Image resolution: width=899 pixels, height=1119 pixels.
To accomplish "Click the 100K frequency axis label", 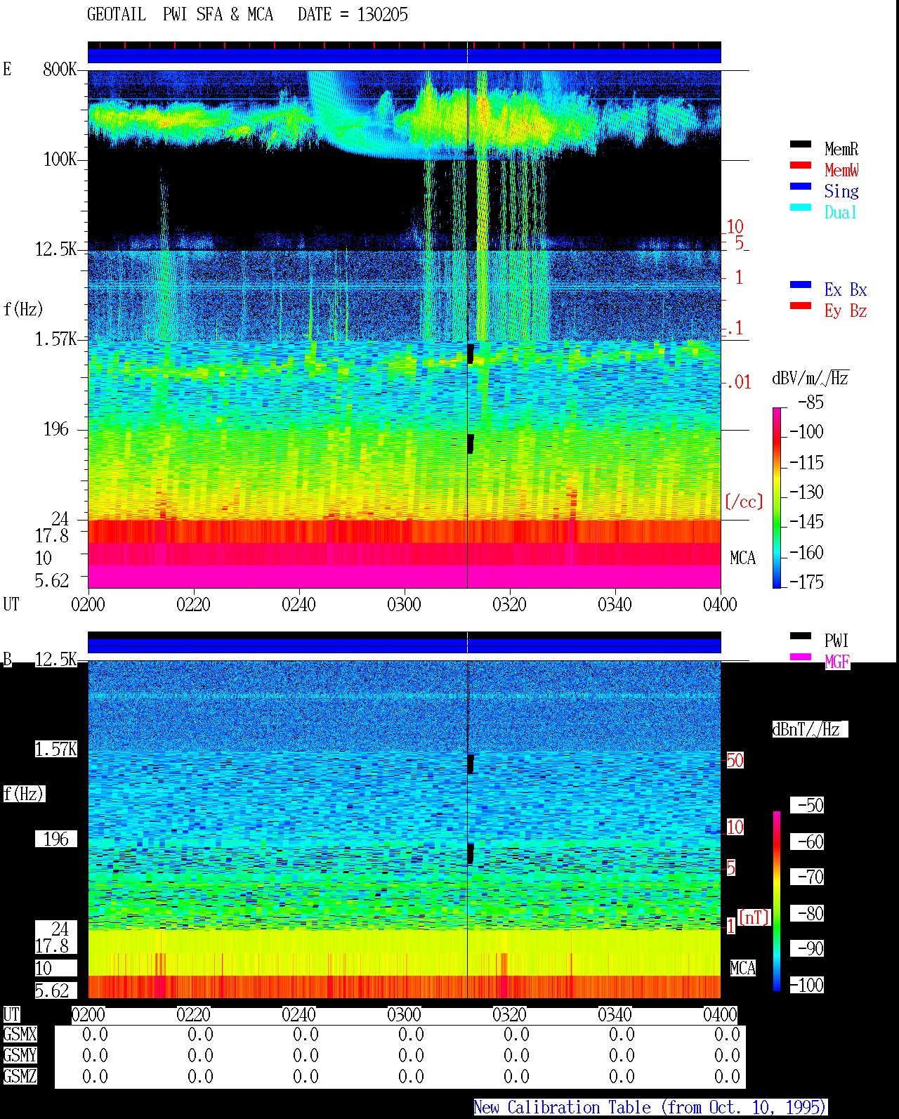I will (60, 159).
